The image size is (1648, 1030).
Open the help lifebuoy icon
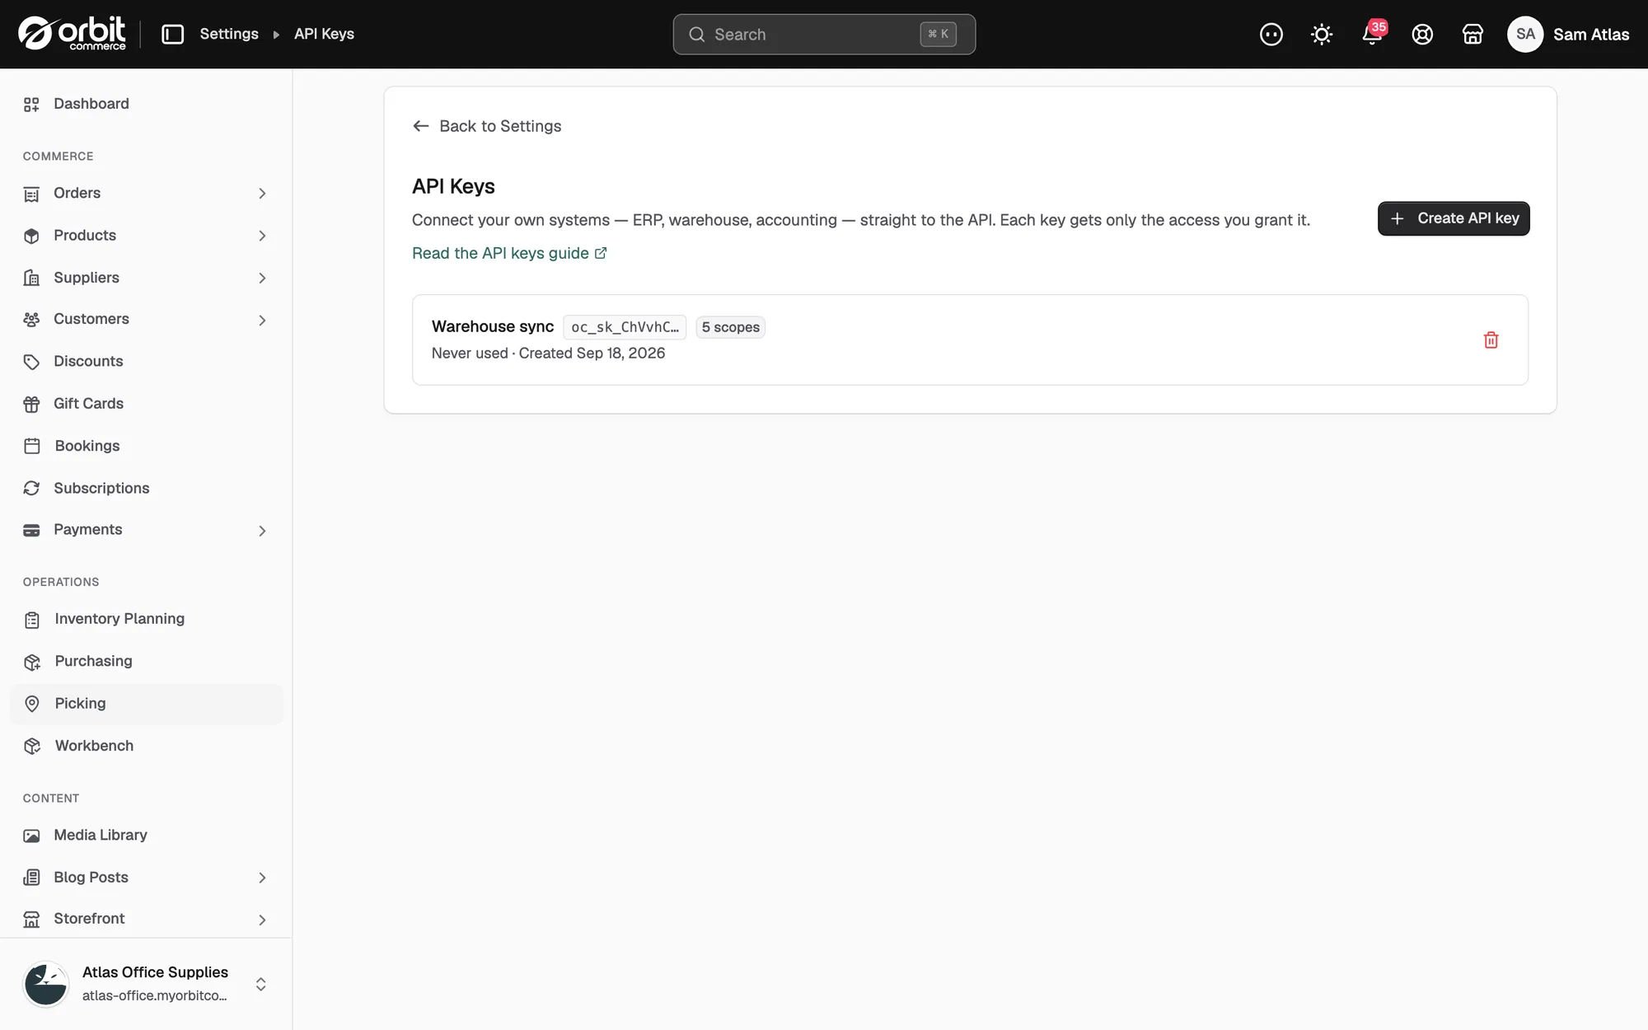pyautogui.click(x=1422, y=34)
